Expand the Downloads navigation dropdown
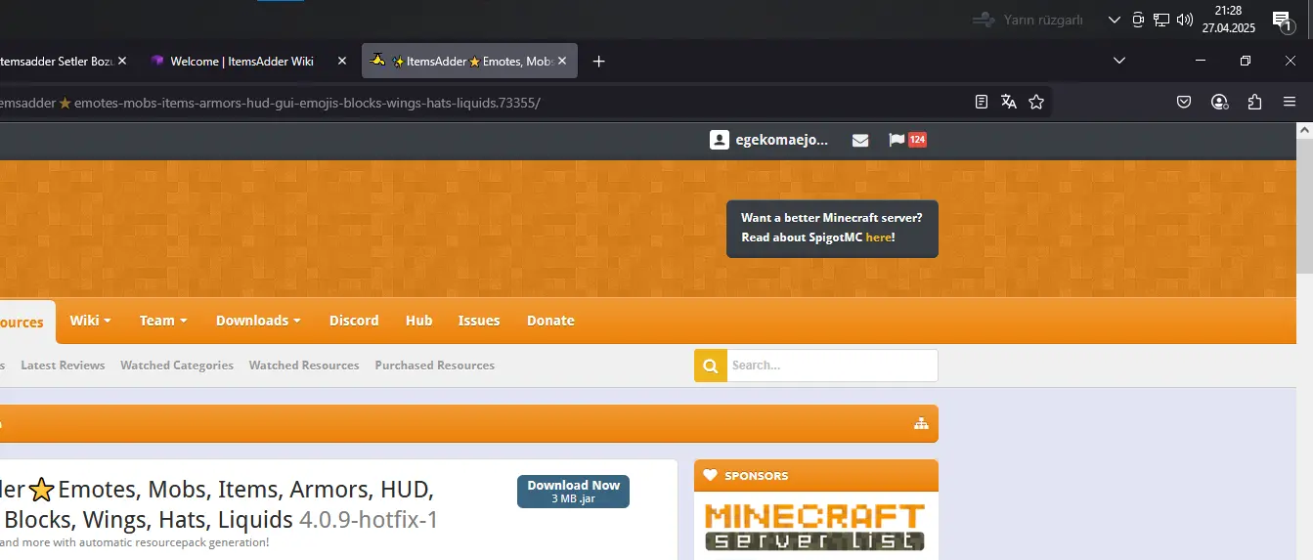The width and height of the screenshot is (1313, 560). 258,321
